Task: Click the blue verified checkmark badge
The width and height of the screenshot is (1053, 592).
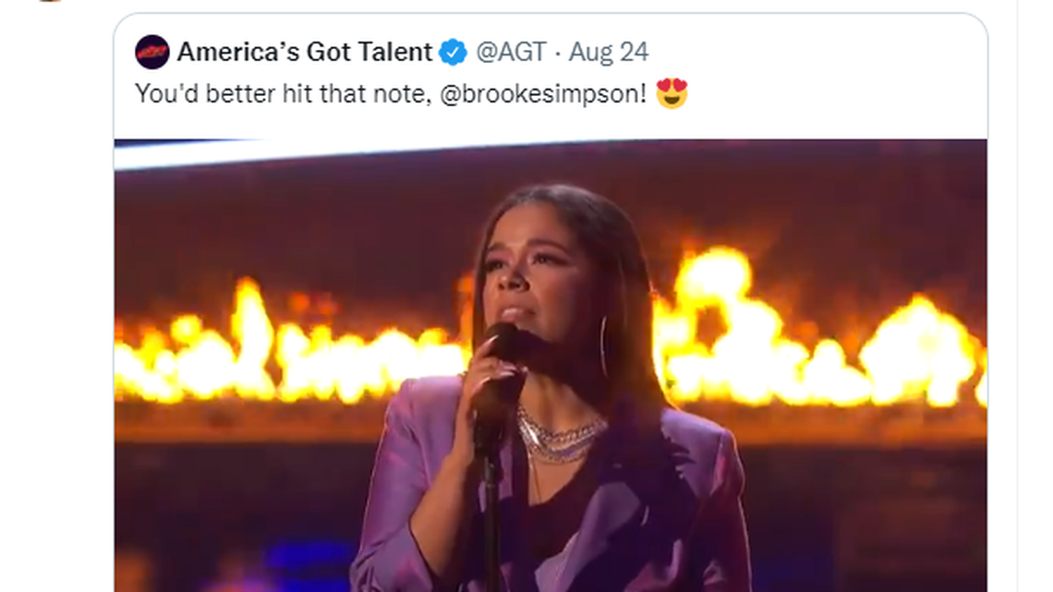Action: pos(452,52)
